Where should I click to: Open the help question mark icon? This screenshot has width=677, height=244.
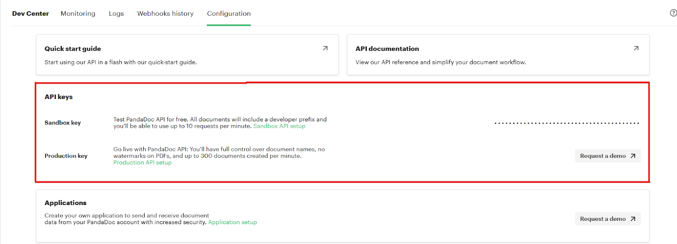tap(673, 13)
